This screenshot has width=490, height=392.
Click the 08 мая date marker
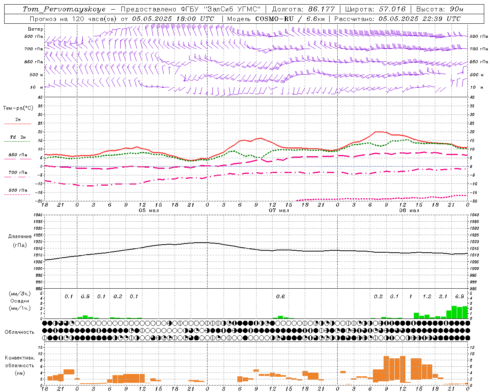(409, 211)
